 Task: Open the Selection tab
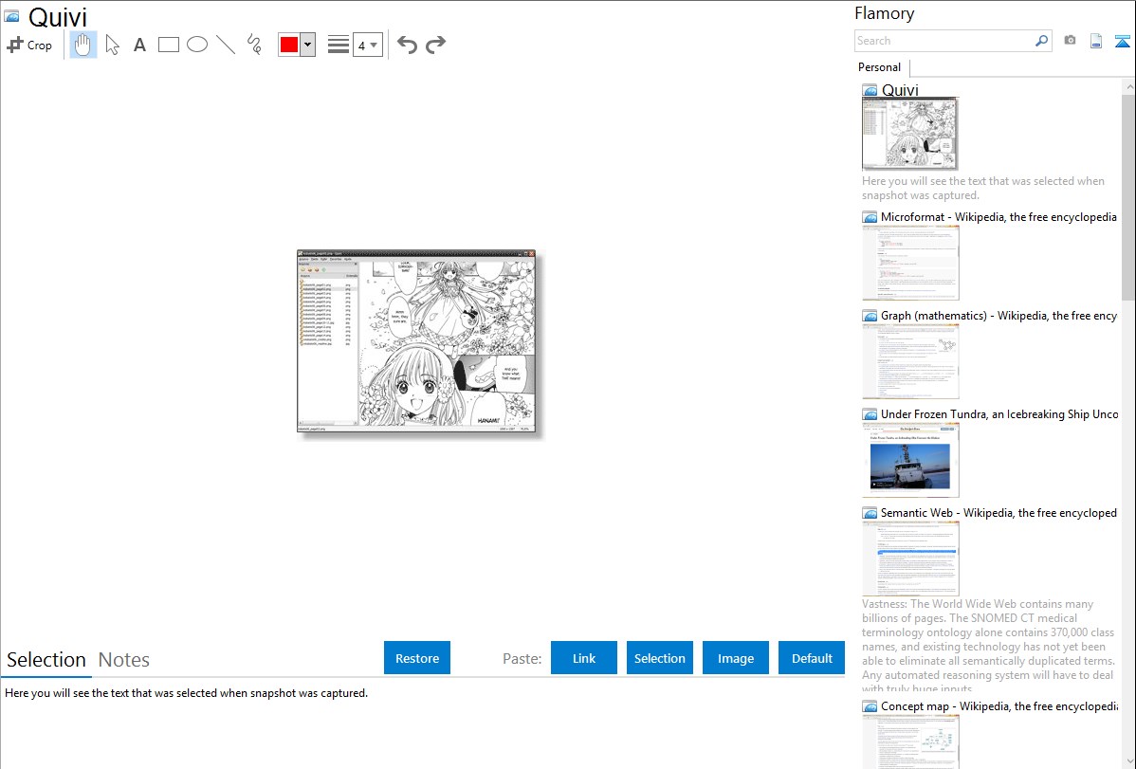[46, 660]
